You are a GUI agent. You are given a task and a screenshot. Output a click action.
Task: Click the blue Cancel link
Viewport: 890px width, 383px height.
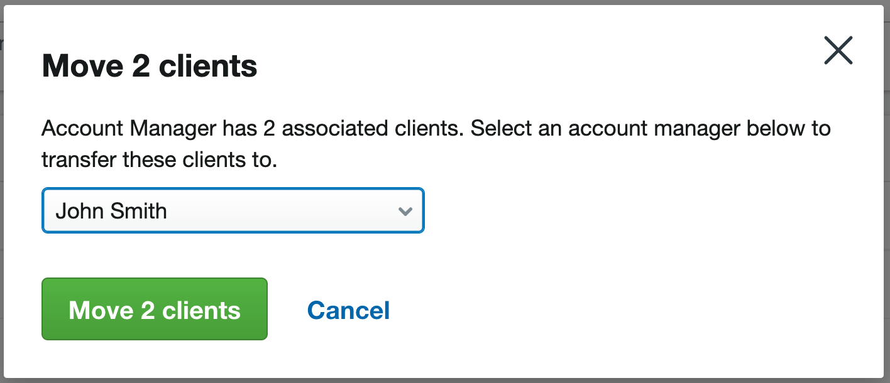coord(348,310)
